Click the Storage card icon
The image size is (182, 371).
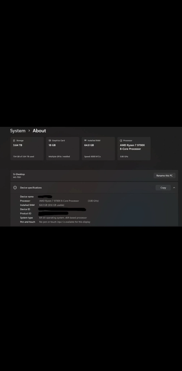14,141
